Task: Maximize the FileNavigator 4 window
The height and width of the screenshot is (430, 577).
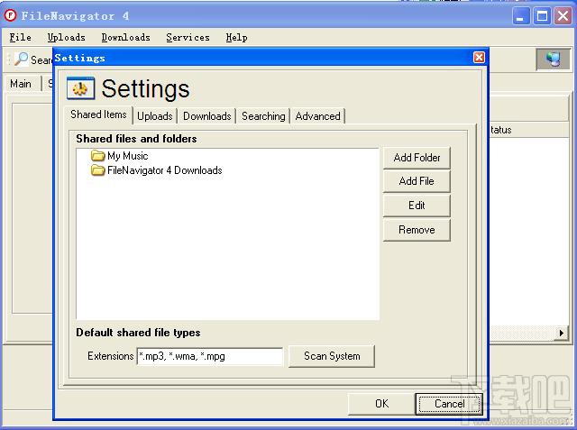Action: 542,16
